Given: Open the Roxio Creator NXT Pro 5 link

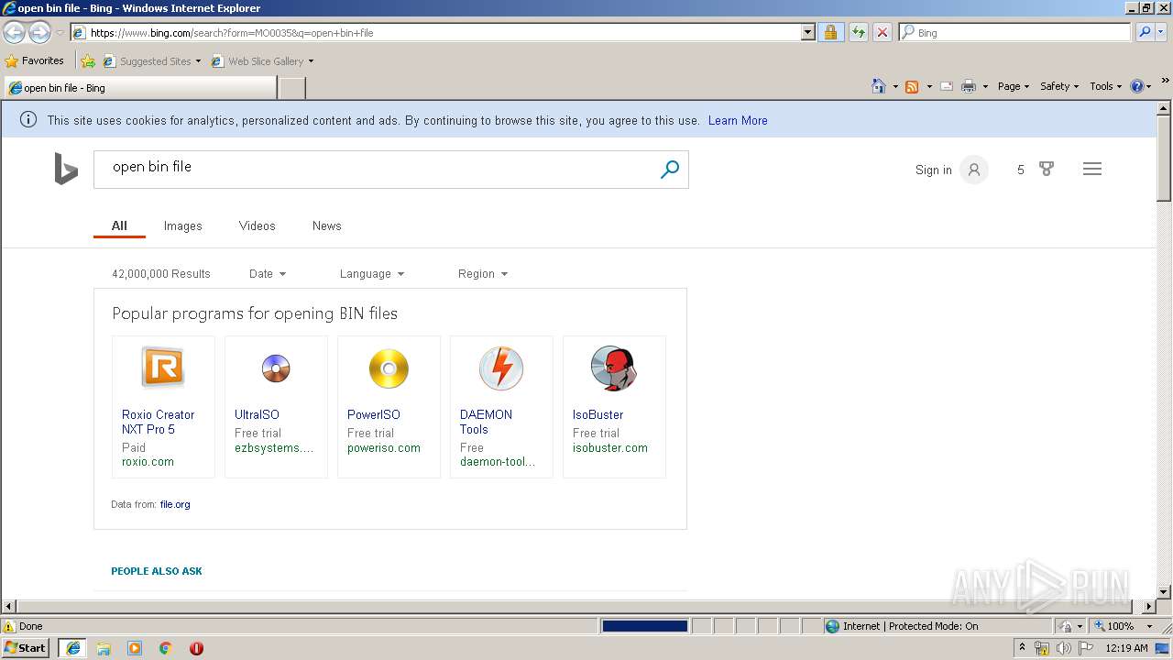Looking at the screenshot, I should [x=158, y=422].
